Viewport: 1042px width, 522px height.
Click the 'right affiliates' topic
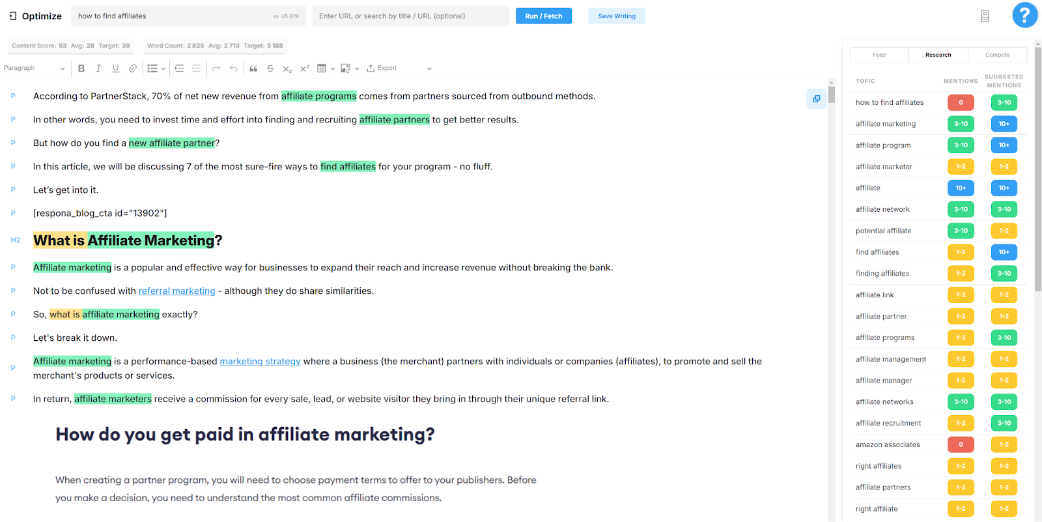[x=879, y=466]
